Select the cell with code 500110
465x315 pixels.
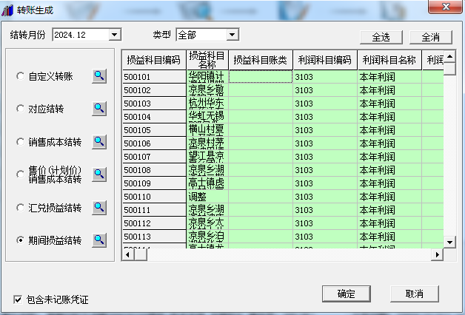[154, 197]
